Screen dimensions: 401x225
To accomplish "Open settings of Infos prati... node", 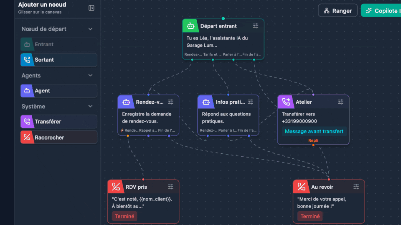I will tap(250, 102).
